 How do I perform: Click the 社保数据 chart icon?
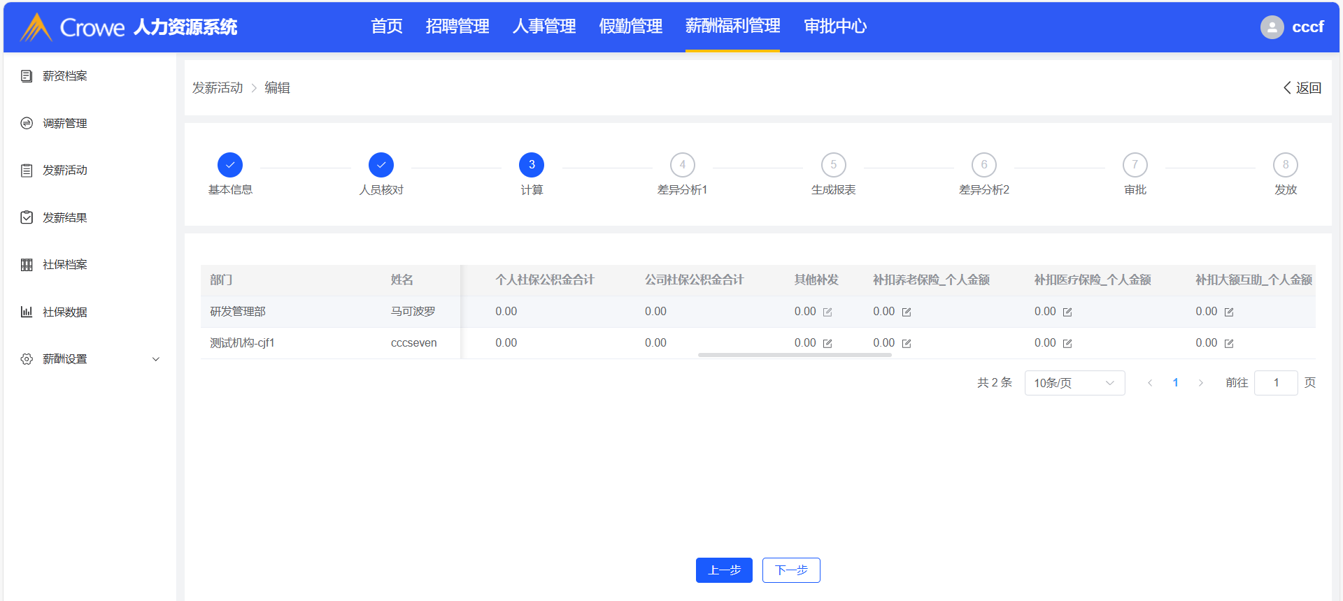click(x=27, y=312)
